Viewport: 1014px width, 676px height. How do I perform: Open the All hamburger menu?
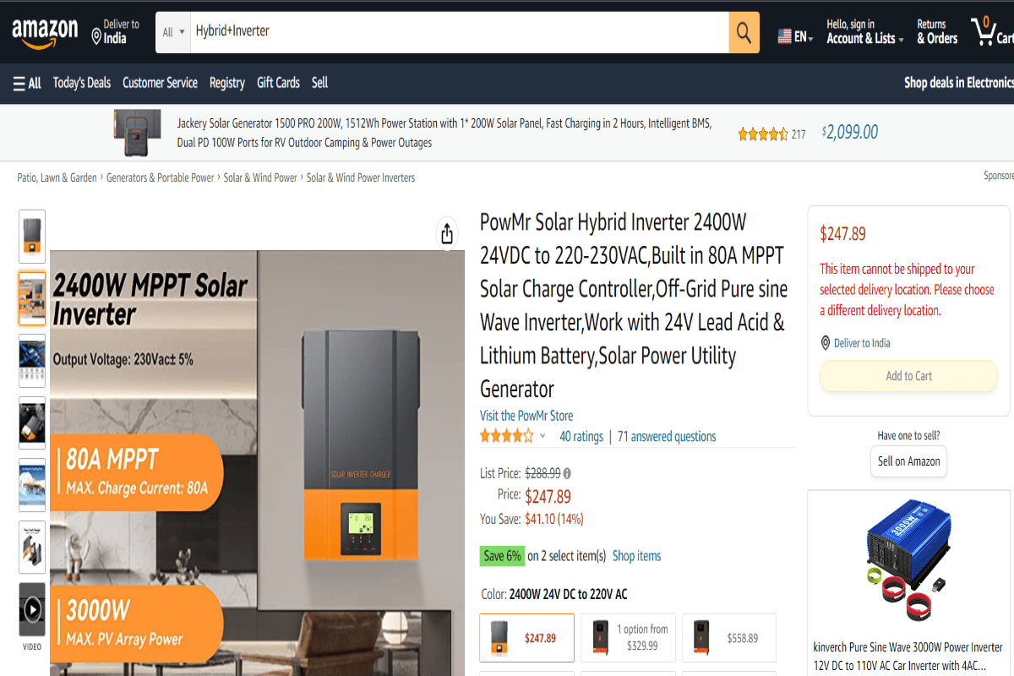(27, 83)
